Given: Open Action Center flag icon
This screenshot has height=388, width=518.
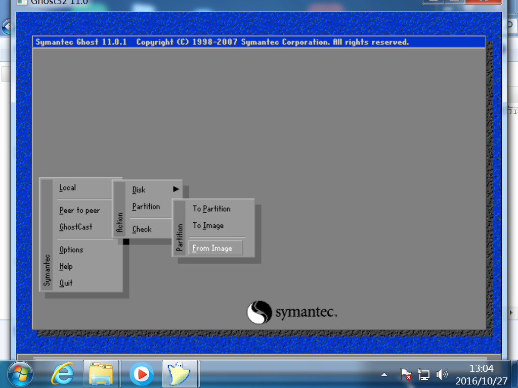Looking at the screenshot, I should pyautogui.click(x=405, y=374).
